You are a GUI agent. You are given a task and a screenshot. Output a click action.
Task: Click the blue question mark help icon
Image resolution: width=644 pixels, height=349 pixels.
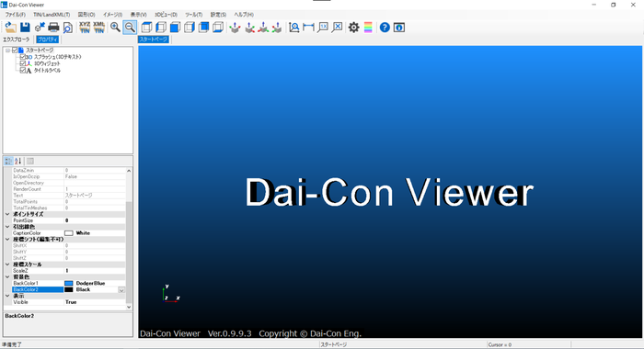(385, 28)
